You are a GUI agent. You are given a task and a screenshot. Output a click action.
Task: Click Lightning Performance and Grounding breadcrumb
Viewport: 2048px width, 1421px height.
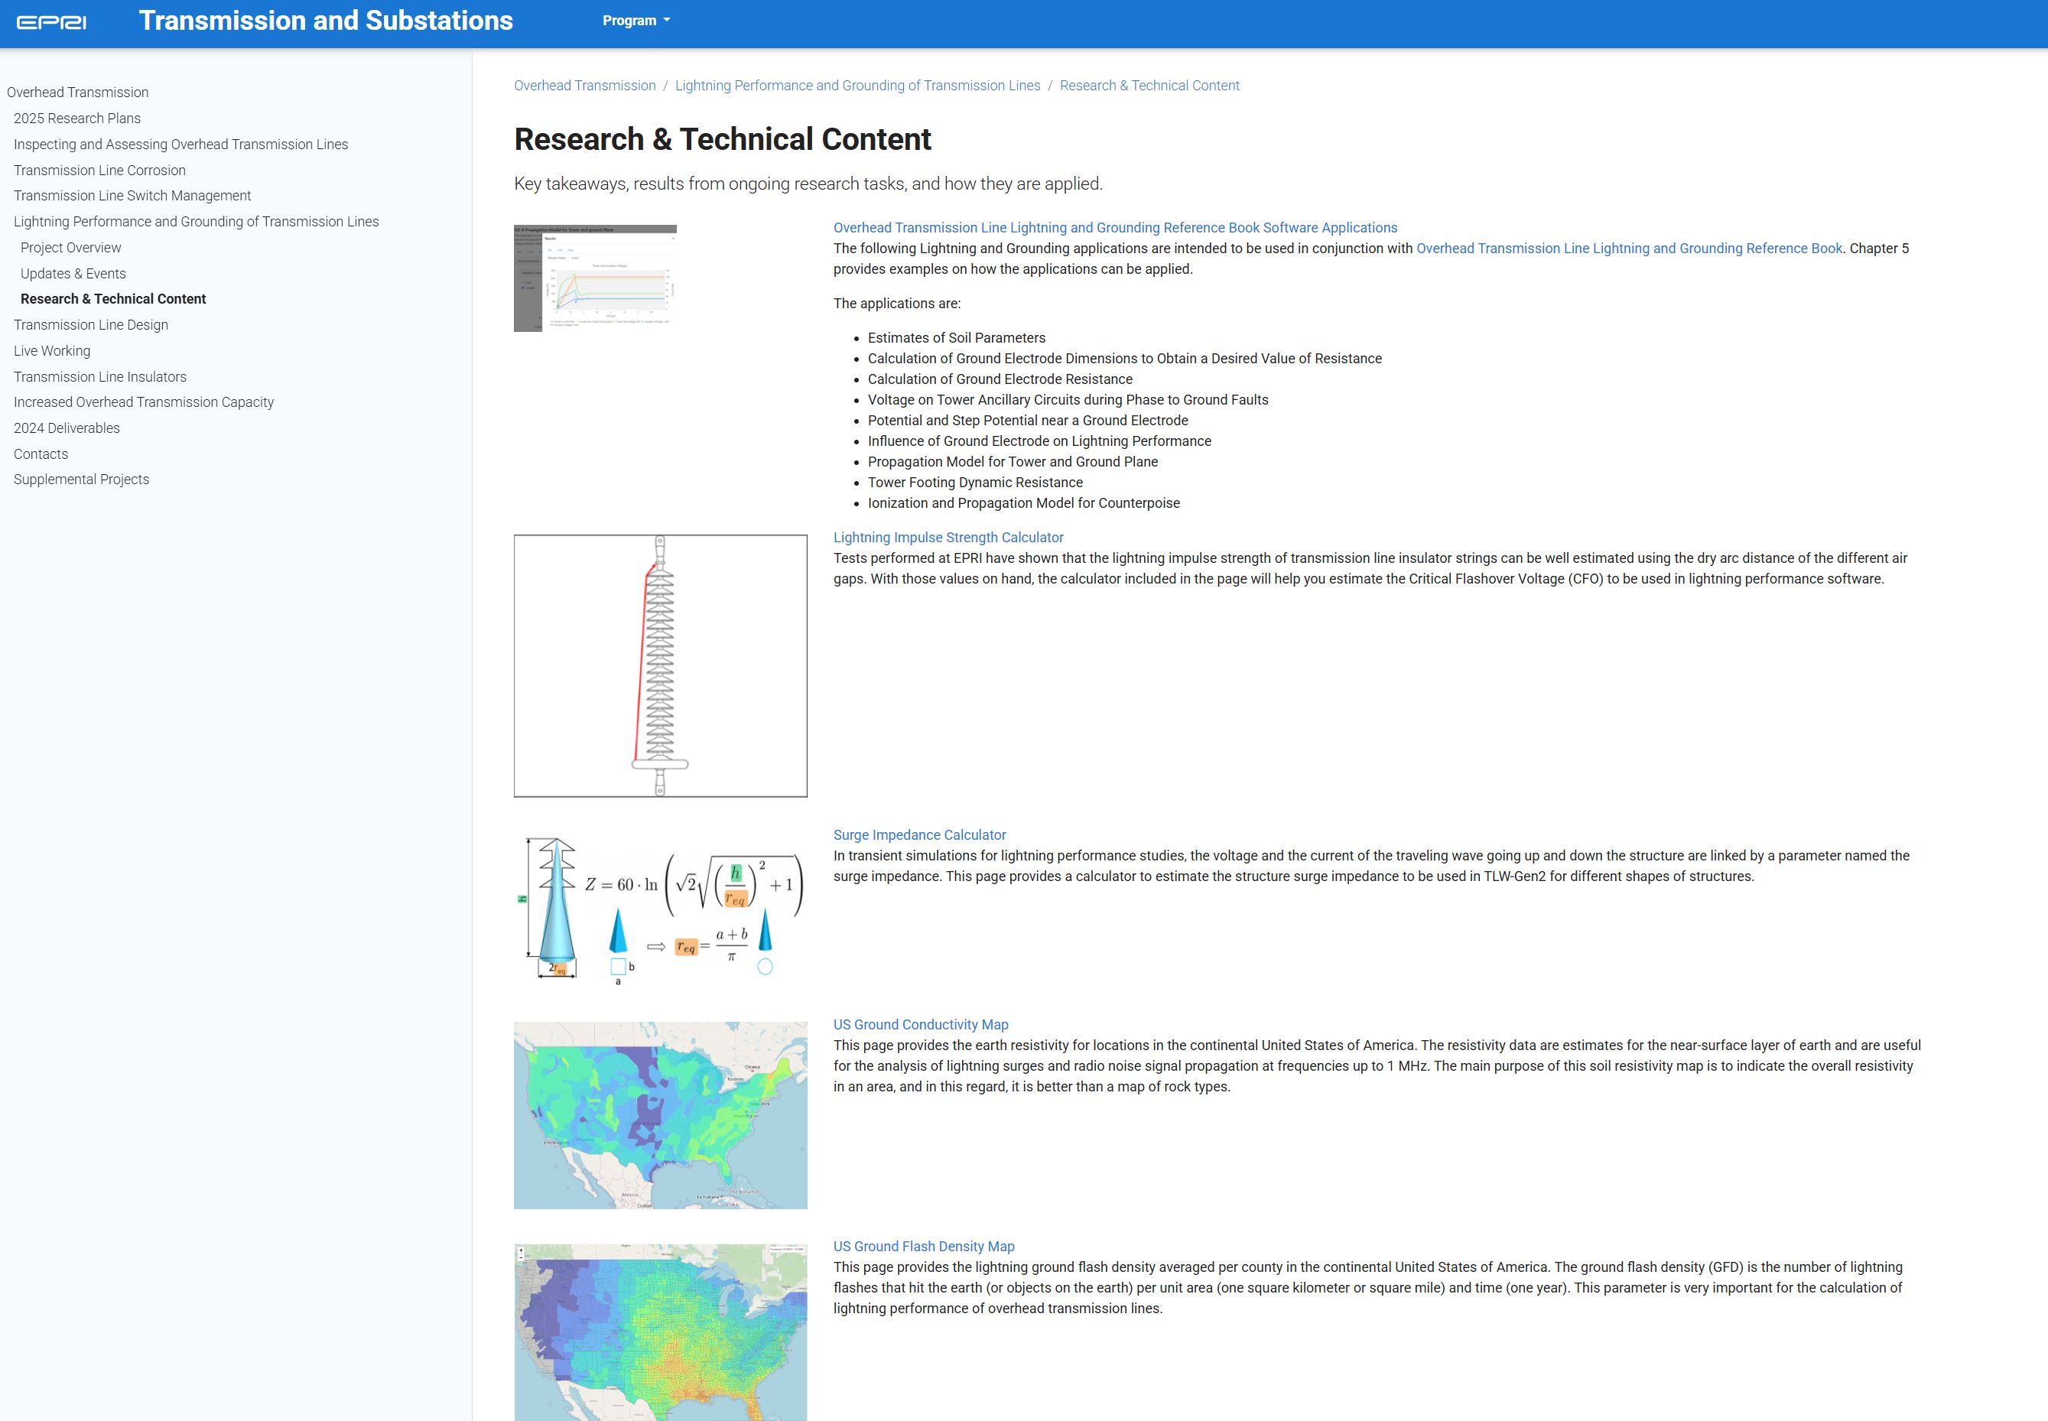point(857,86)
